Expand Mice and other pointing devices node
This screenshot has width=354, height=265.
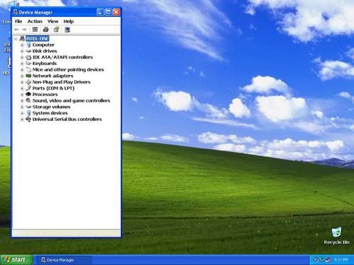pyautogui.click(x=22, y=70)
